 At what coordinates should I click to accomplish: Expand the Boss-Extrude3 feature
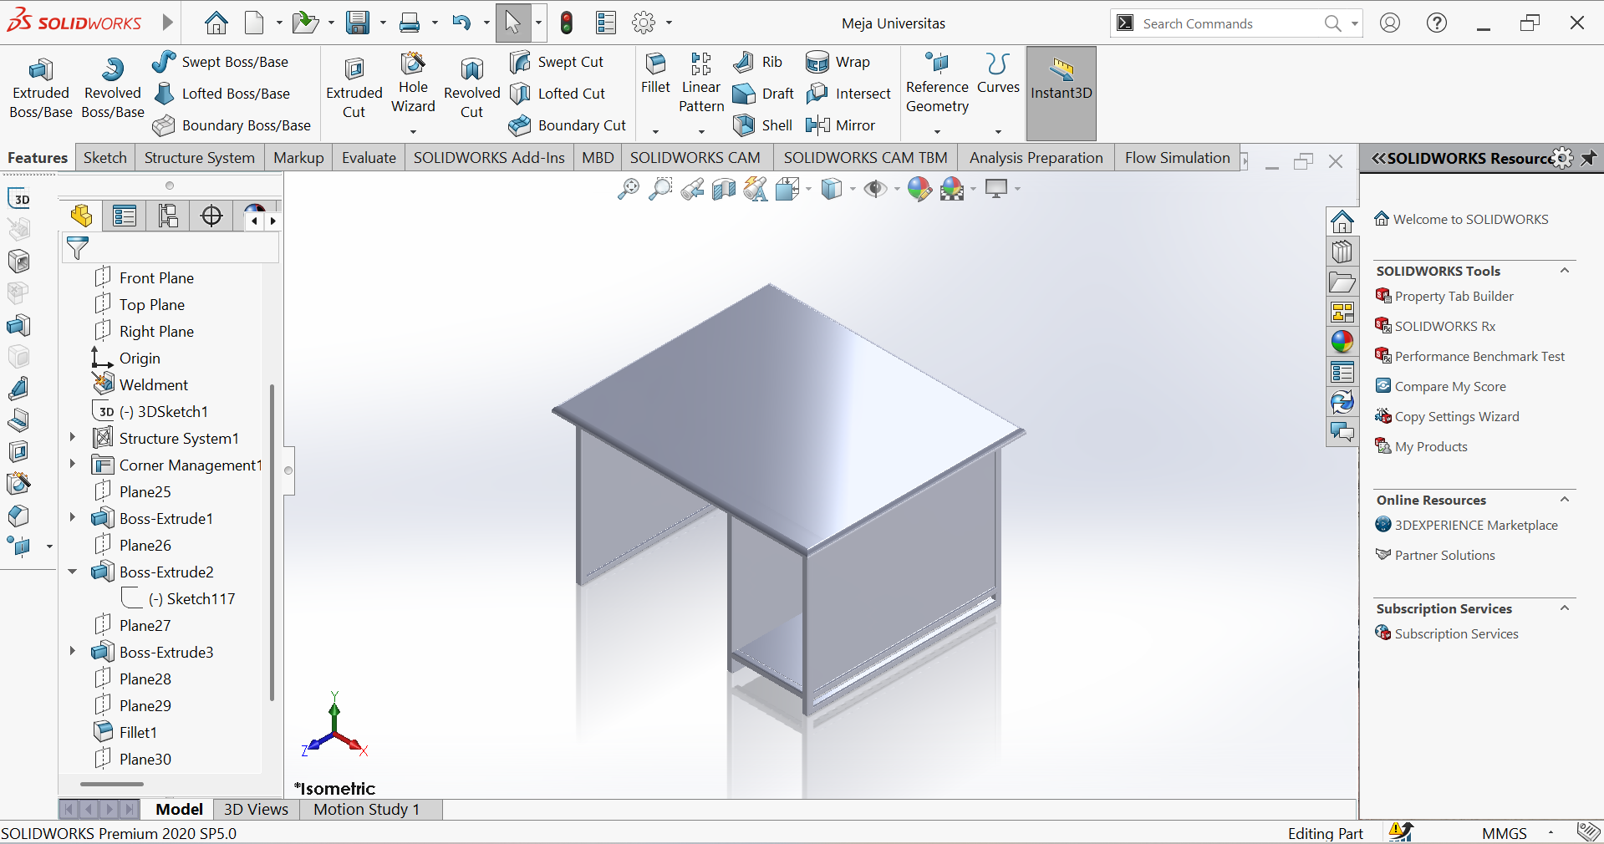[x=73, y=651]
